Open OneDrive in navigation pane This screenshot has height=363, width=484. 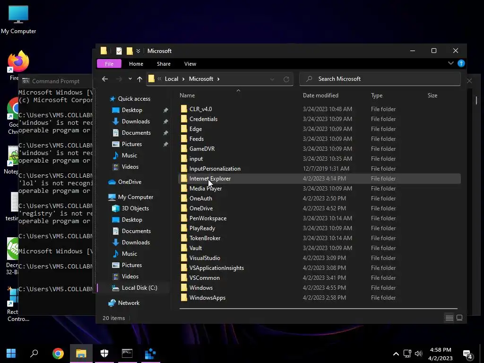coord(125,182)
